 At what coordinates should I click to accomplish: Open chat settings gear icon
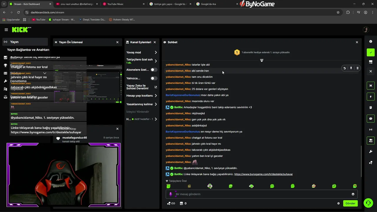tap(338, 203)
